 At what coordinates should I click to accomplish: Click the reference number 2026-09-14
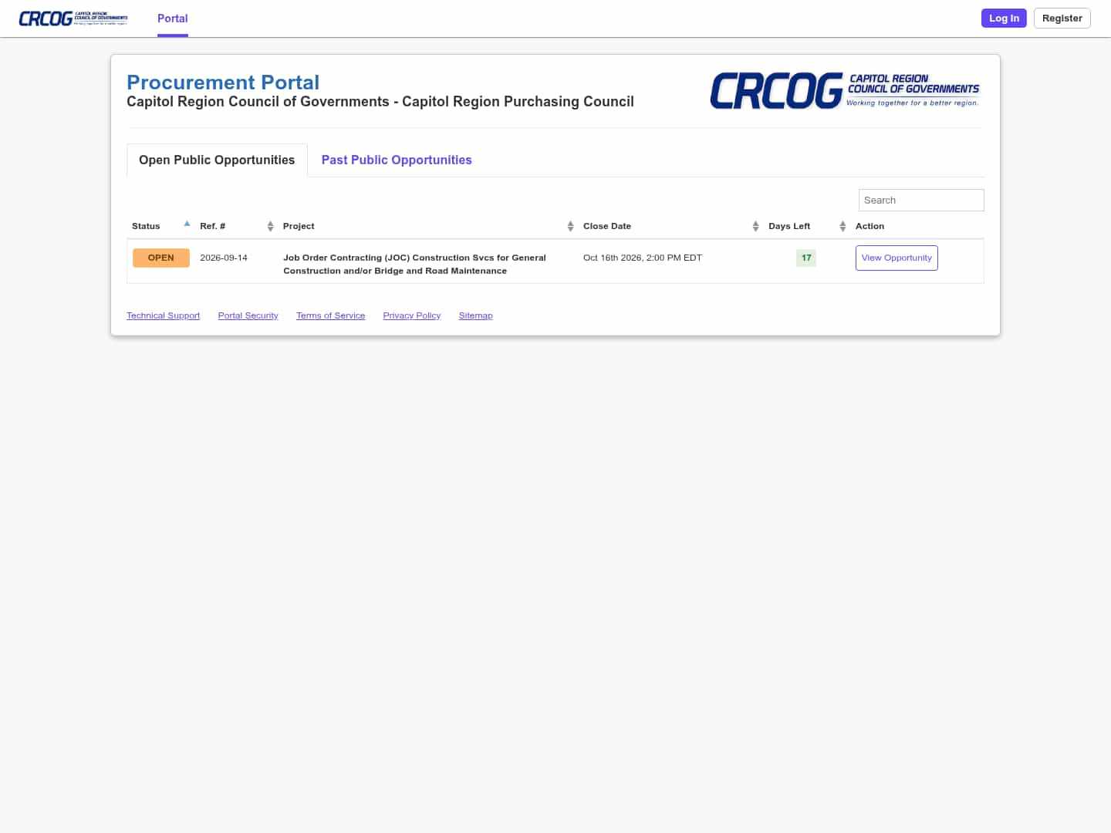224,258
